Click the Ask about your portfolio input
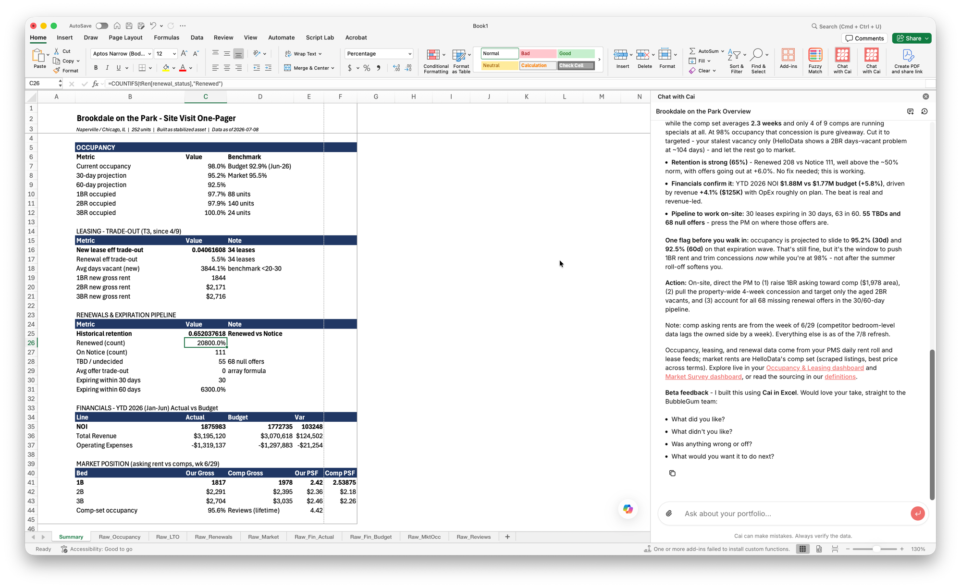The width and height of the screenshot is (961, 588). pyautogui.click(x=793, y=514)
